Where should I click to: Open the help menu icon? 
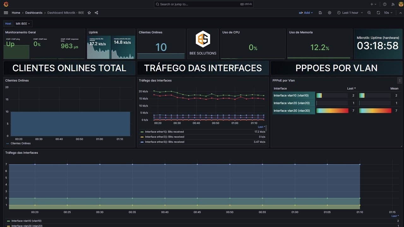coord(385,4)
